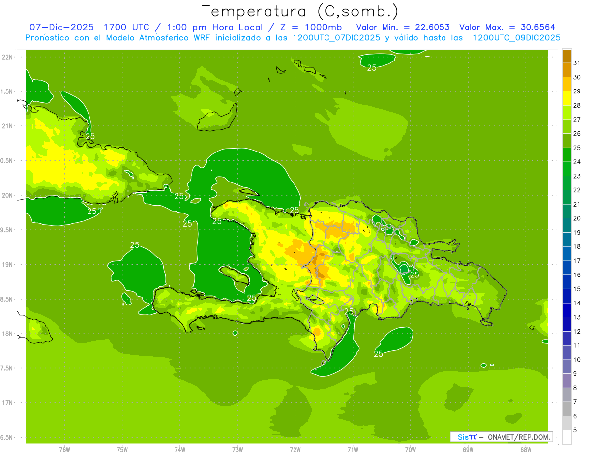590x456 pixels.
Task: Click the '73W' longitude axis label
Action: pyautogui.click(x=237, y=450)
